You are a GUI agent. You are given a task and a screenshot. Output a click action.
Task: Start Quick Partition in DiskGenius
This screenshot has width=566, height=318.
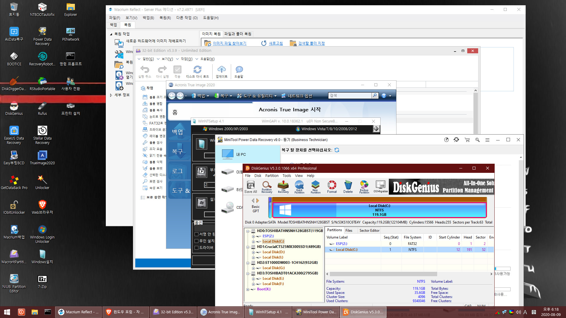(299, 187)
